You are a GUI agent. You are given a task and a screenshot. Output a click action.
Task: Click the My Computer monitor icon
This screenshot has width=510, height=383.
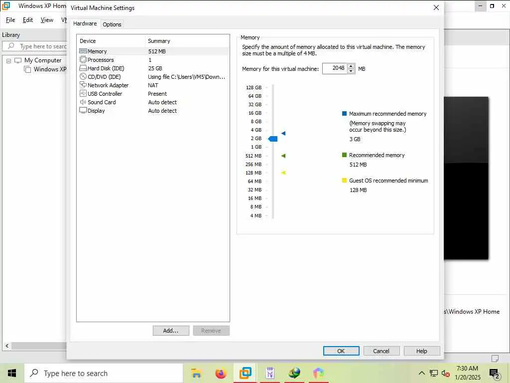click(x=18, y=60)
